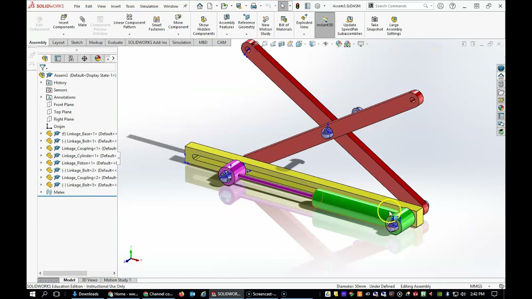Click the Rebuild traffic light icon
This screenshot has width=532, height=299.
coord(298,6)
